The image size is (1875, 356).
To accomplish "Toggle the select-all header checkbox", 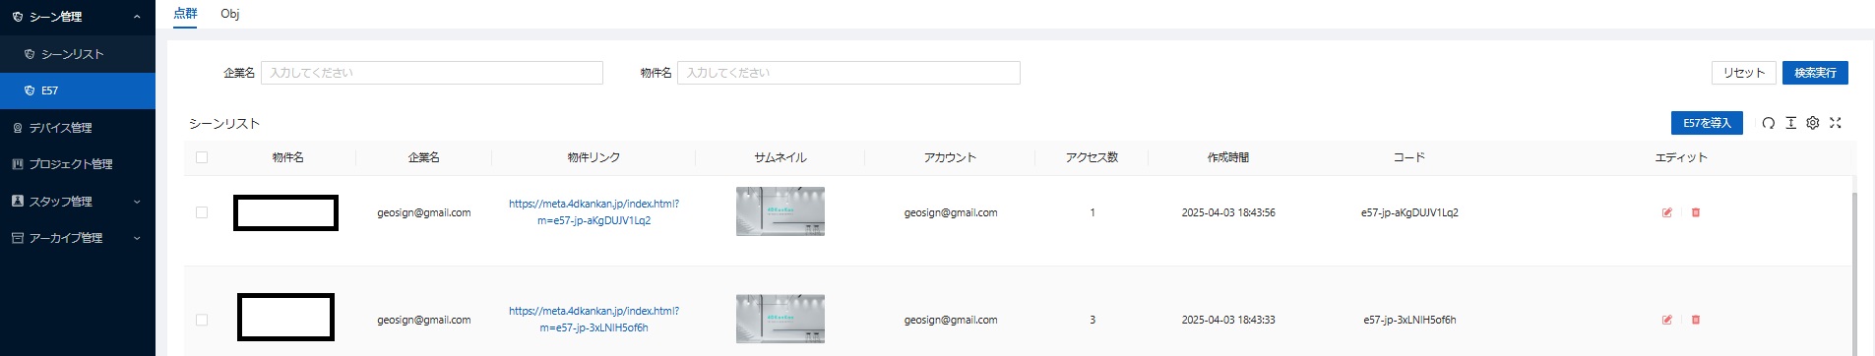I will point(202,157).
